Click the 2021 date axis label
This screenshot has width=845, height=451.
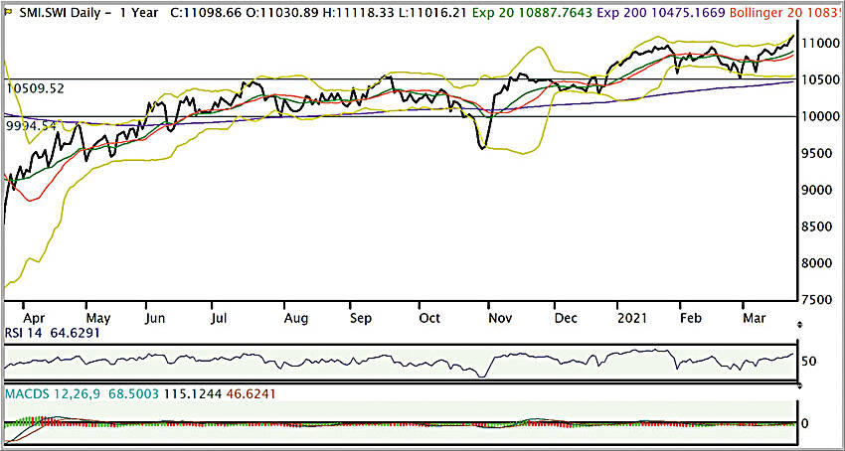point(634,319)
